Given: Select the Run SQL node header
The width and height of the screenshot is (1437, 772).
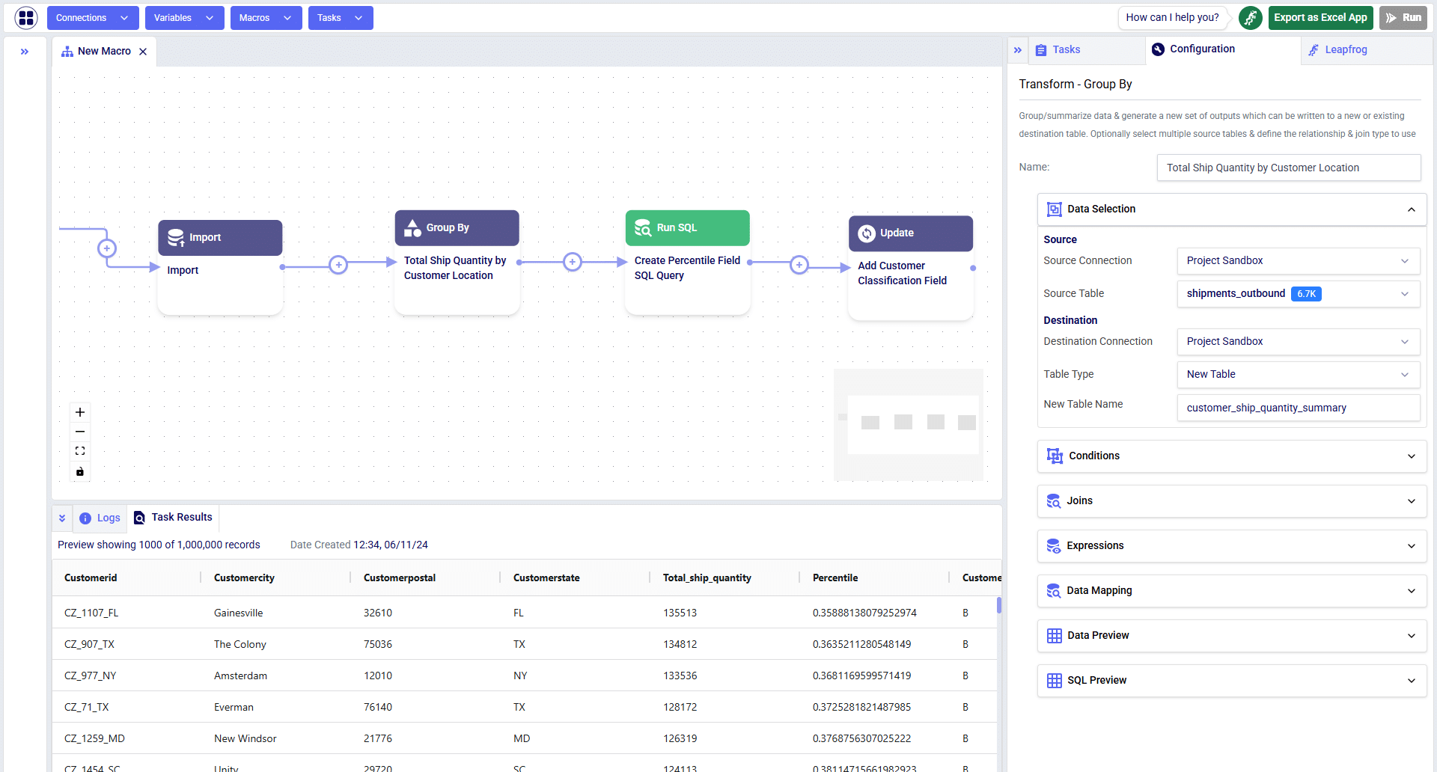Looking at the screenshot, I should (687, 227).
